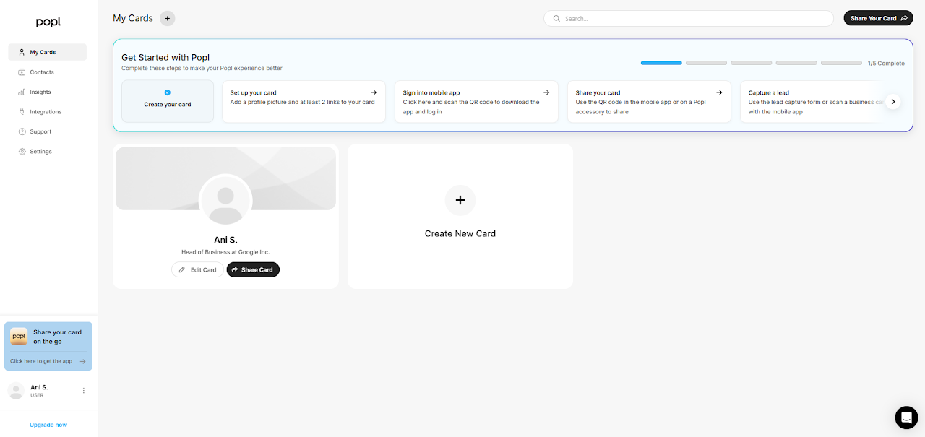Click the Share your card on the go text
Image resolution: width=925 pixels, height=437 pixels.
point(57,337)
